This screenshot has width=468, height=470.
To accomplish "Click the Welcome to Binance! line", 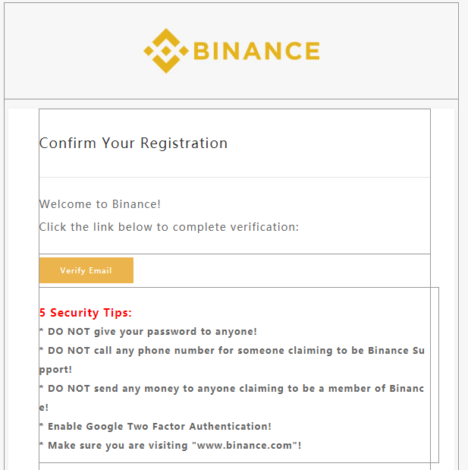I will click(x=100, y=204).
